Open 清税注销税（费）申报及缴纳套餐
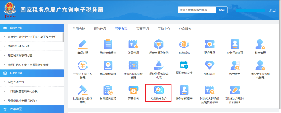Image resolution: width=281 pixels, height=113 pixels. (x=28, y=65)
